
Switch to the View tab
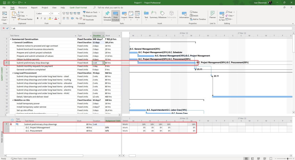[x=54, y=8]
